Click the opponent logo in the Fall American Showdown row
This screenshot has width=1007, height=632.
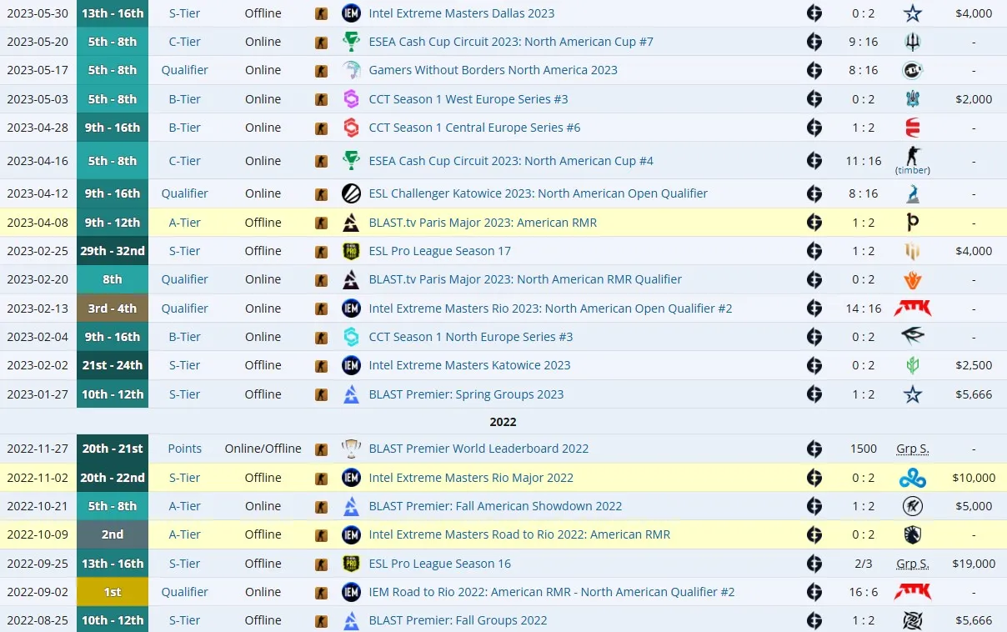pos(913,506)
